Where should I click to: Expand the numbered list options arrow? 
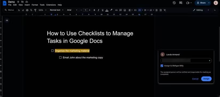coord(154,10)
